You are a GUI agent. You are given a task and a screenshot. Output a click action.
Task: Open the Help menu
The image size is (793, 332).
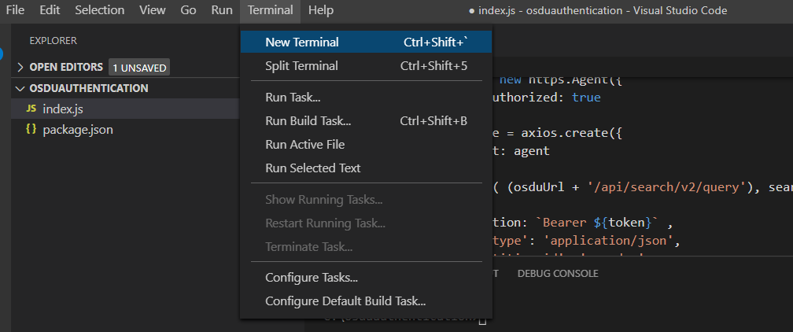(321, 10)
